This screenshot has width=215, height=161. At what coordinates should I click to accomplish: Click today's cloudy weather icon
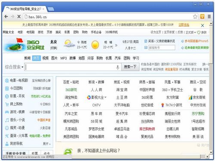(x=69, y=44)
